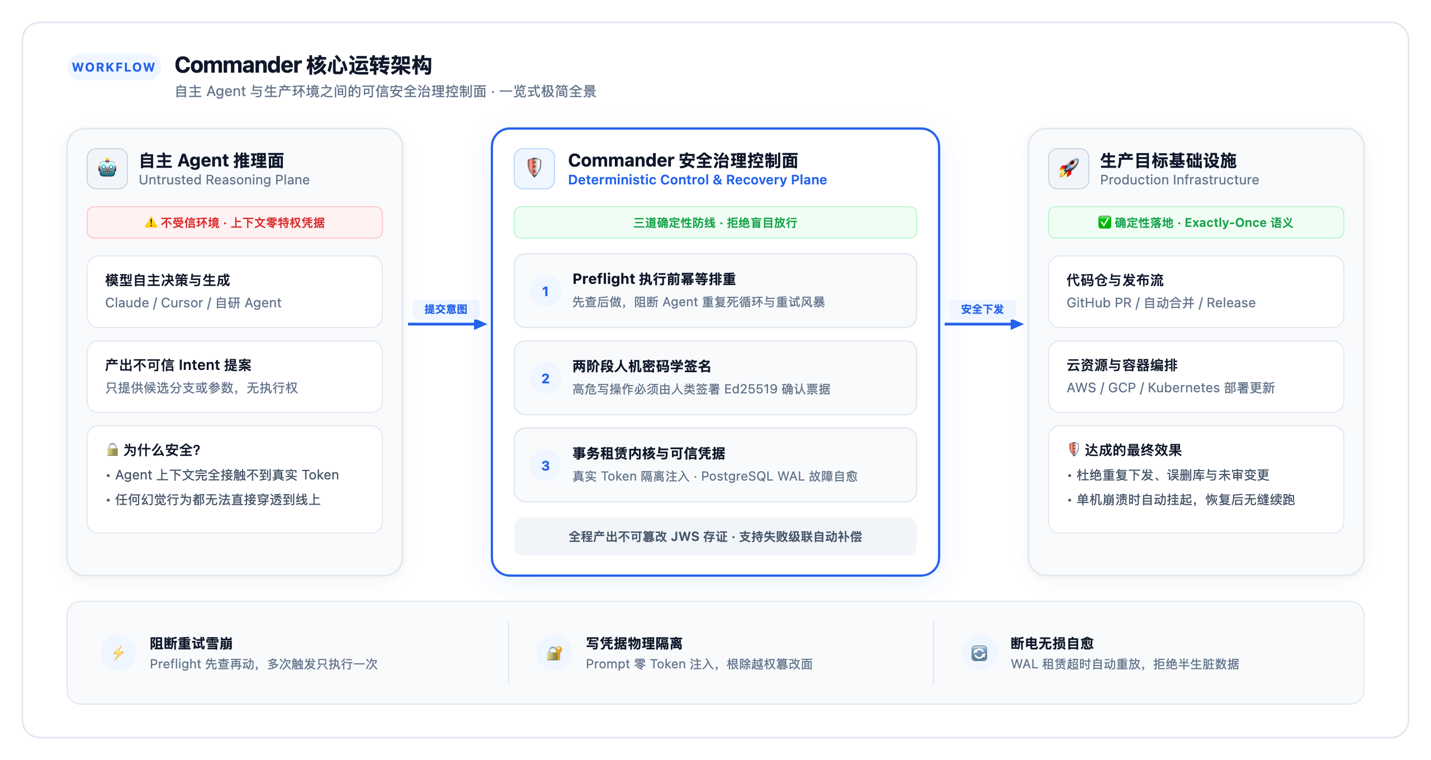
Task: Click the shield icon beside Commander 安全治理控制面
Action: coord(534,168)
